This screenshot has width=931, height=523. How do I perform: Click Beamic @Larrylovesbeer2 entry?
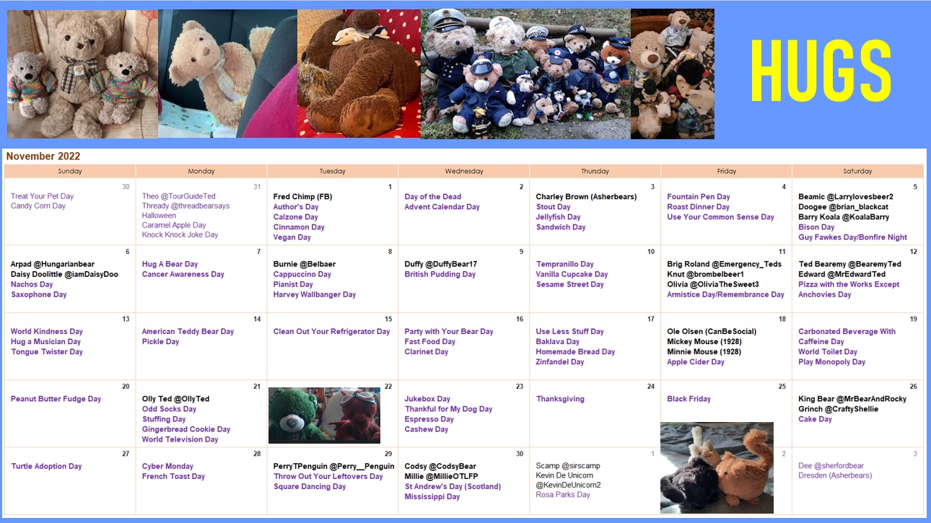(x=846, y=197)
